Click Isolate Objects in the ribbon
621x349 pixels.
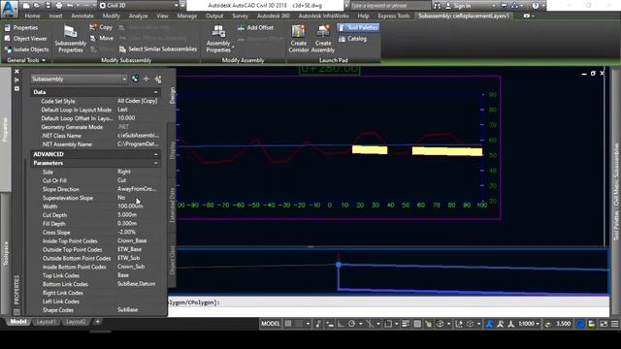point(26,49)
